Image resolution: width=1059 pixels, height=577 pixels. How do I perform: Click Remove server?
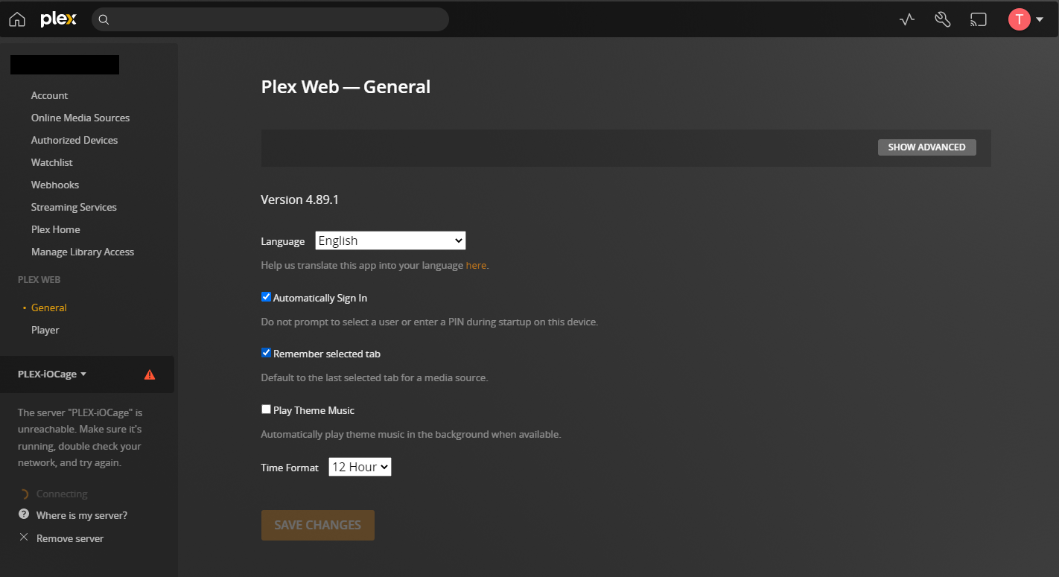coord(70,538)
